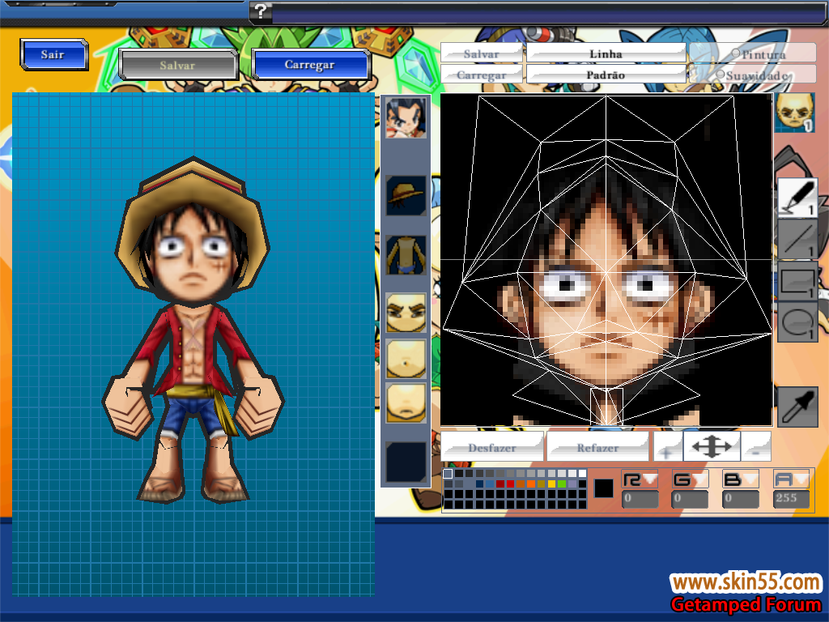Image resolution: width=829 pixels, height=622 pixels.
Task: Click the blue Sair button
Action: point(53,54)
